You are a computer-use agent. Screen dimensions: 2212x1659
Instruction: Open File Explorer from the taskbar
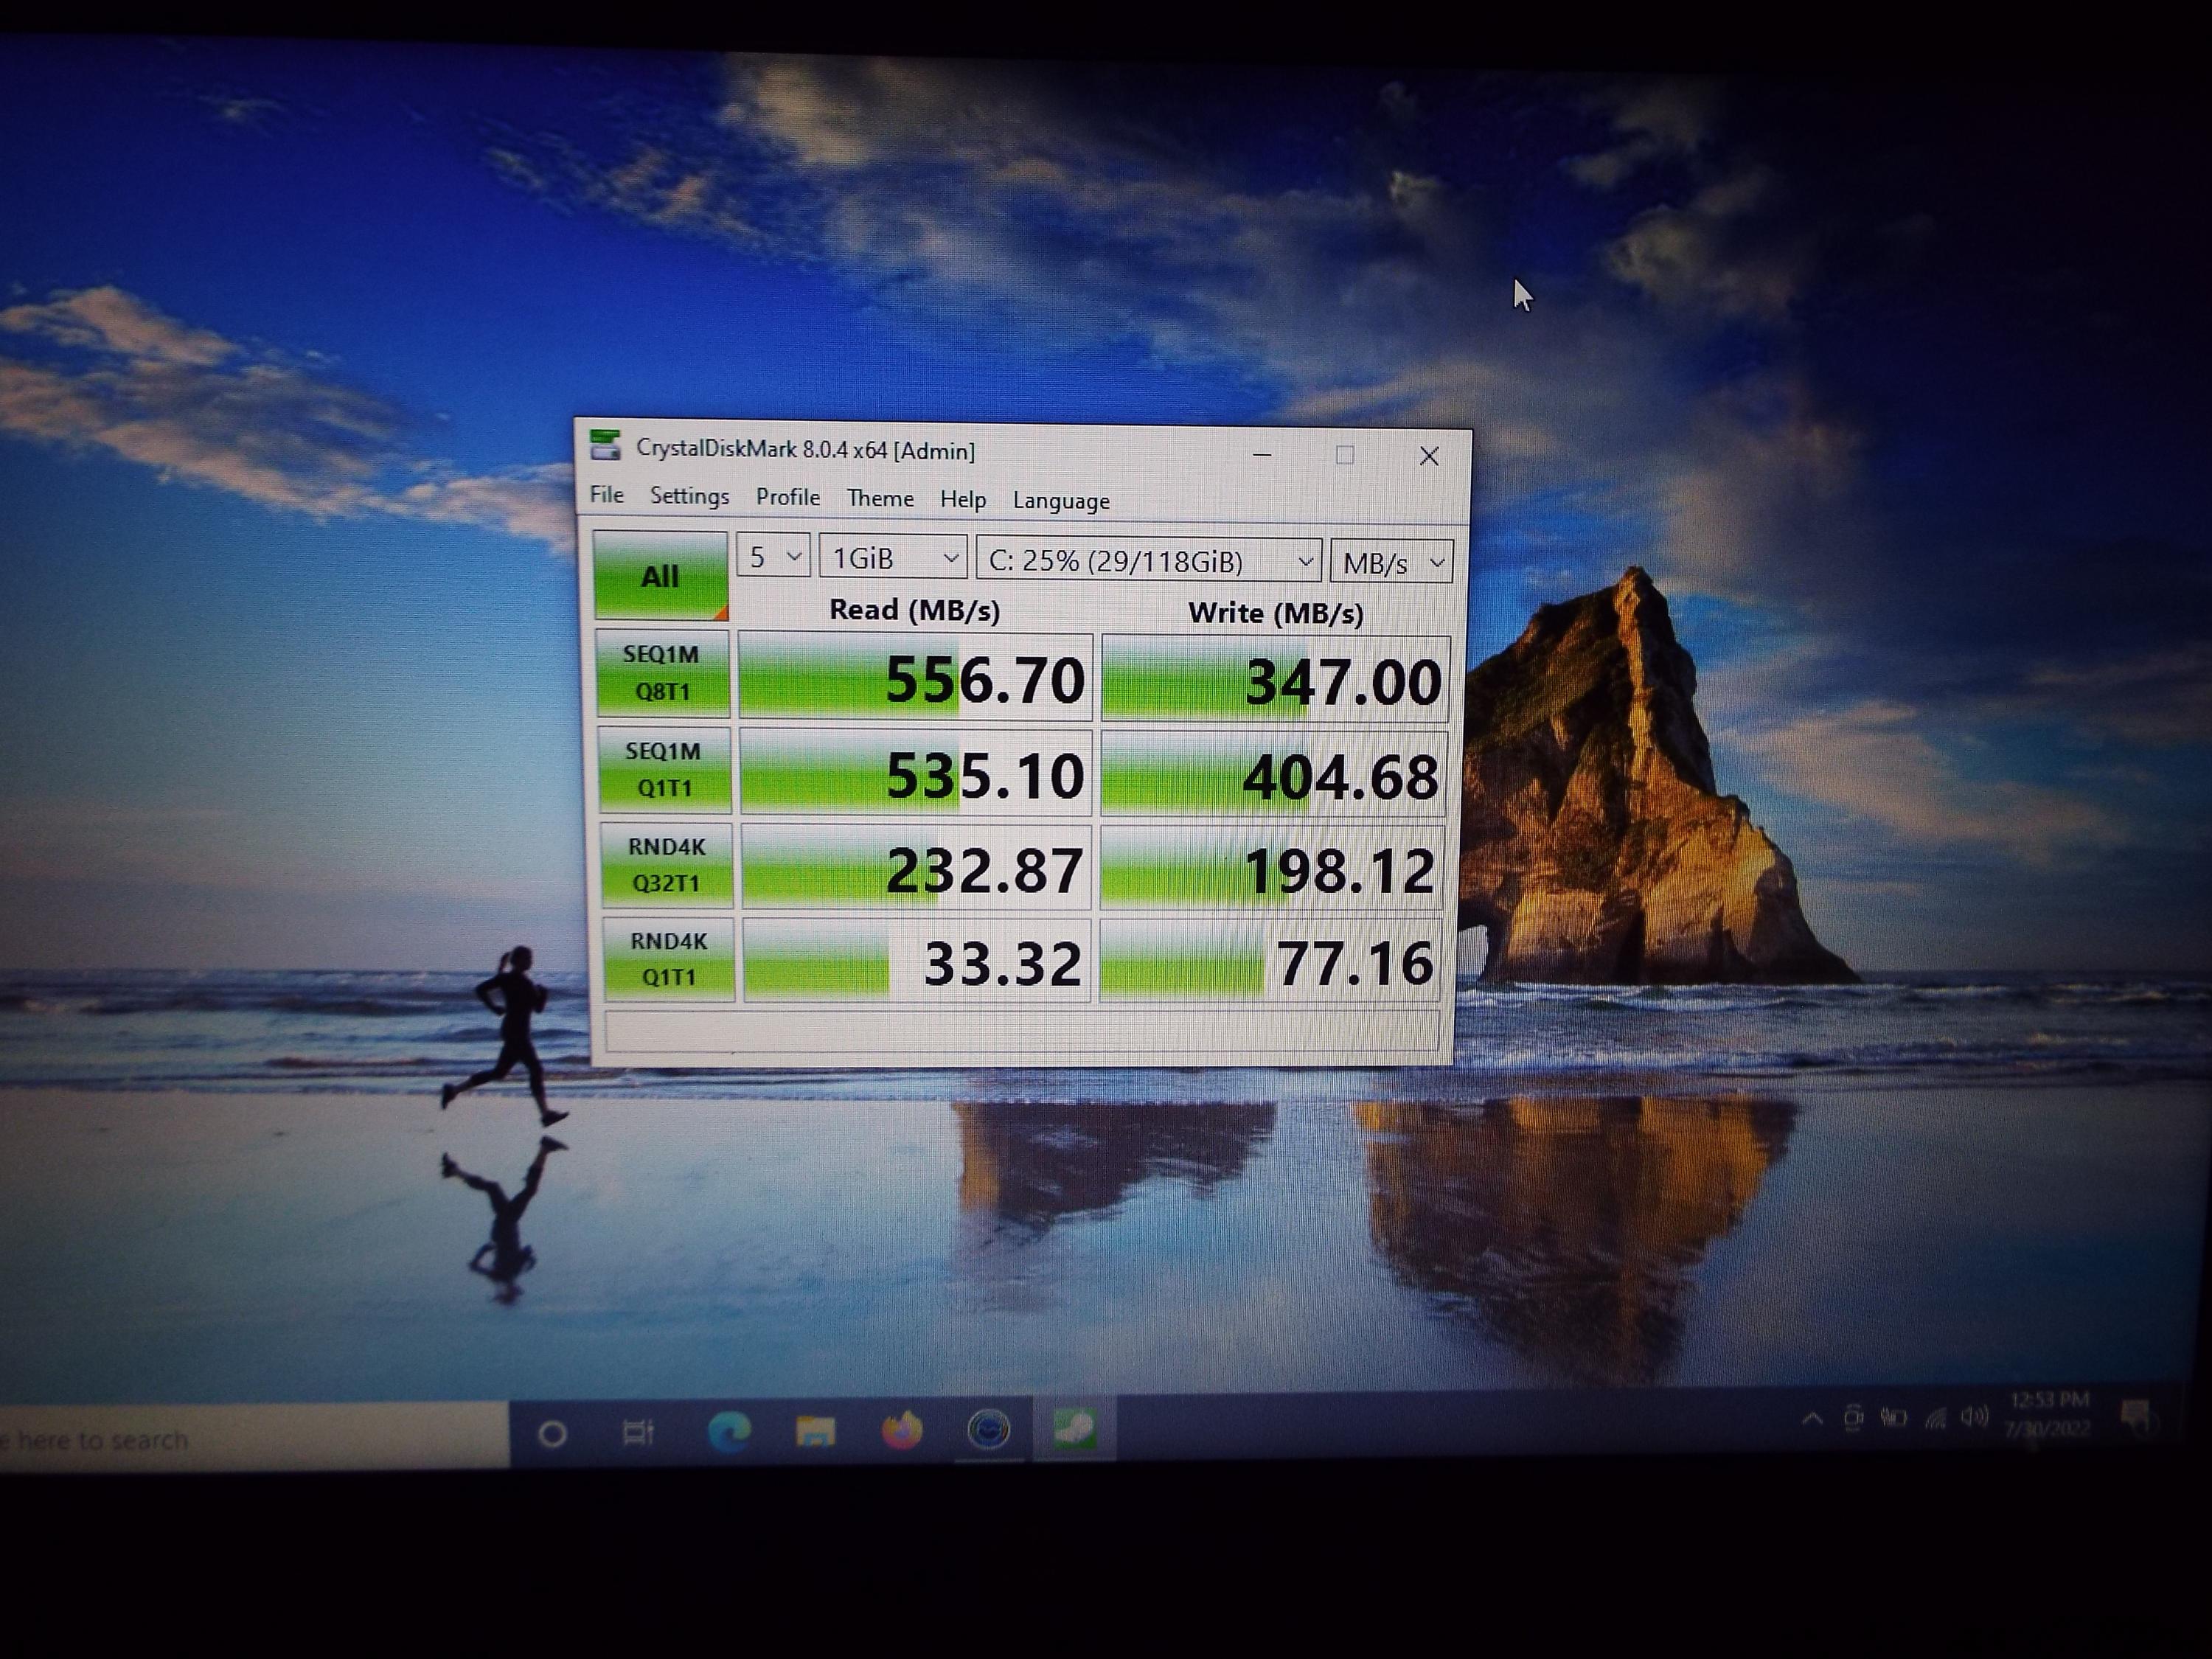click(x=815, y=1432)
